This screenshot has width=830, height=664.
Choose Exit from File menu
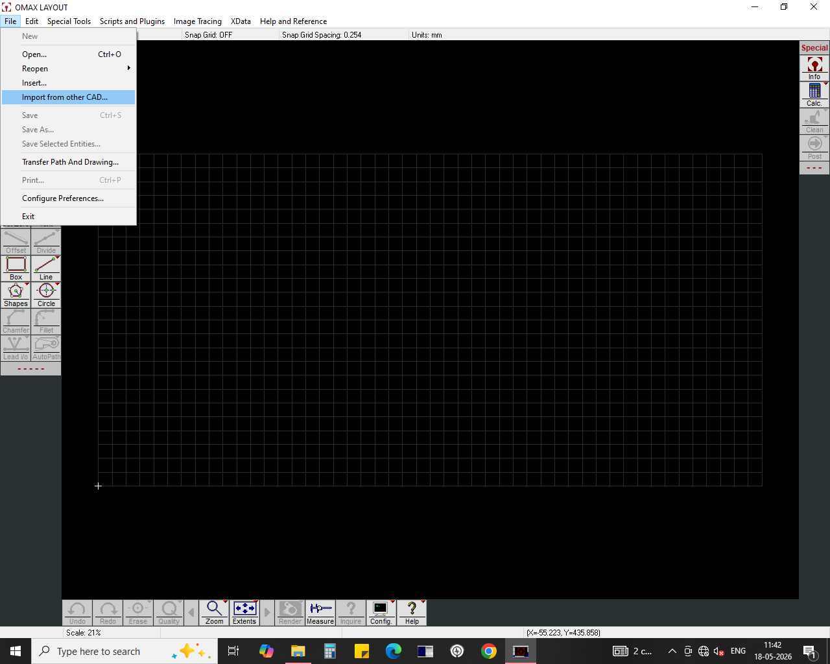(68, 217)
